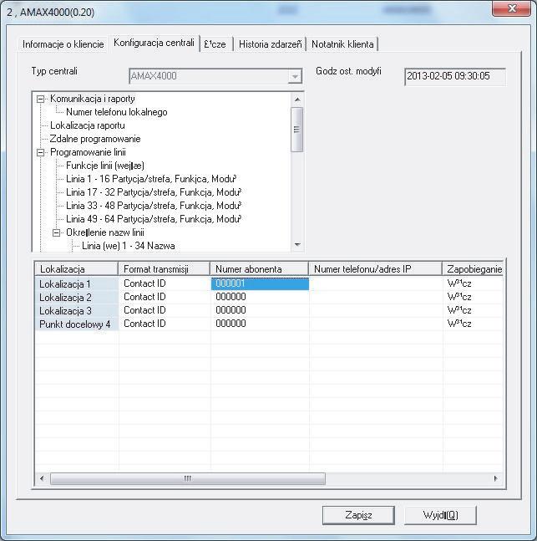Click the Format transmisji column header
The width and height of the screenshot is (537, 541).
tap(164, 268)
